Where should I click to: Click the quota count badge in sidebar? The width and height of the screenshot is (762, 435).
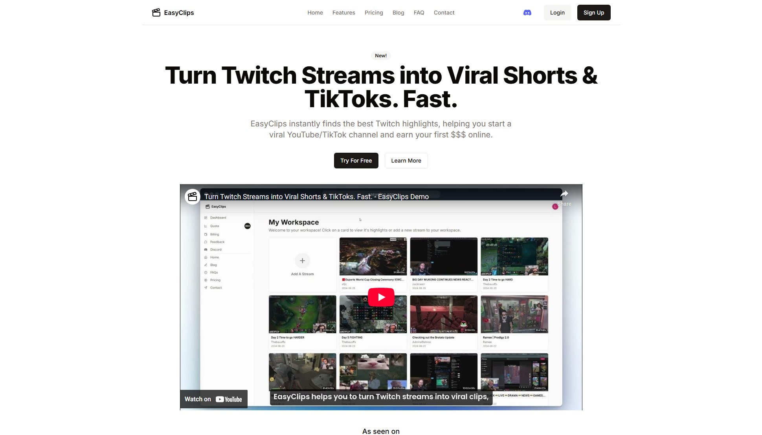coord(247,226)
